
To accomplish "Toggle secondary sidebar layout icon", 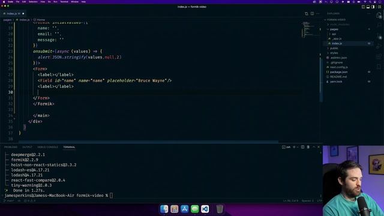I will 373,7.
